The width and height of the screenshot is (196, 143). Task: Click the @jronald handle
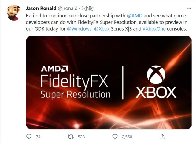(68, 9)
